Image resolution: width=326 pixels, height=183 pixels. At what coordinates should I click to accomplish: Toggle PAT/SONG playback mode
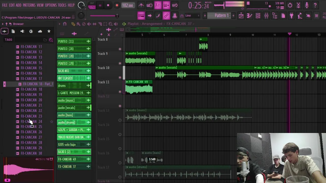(x=92, y=5)
